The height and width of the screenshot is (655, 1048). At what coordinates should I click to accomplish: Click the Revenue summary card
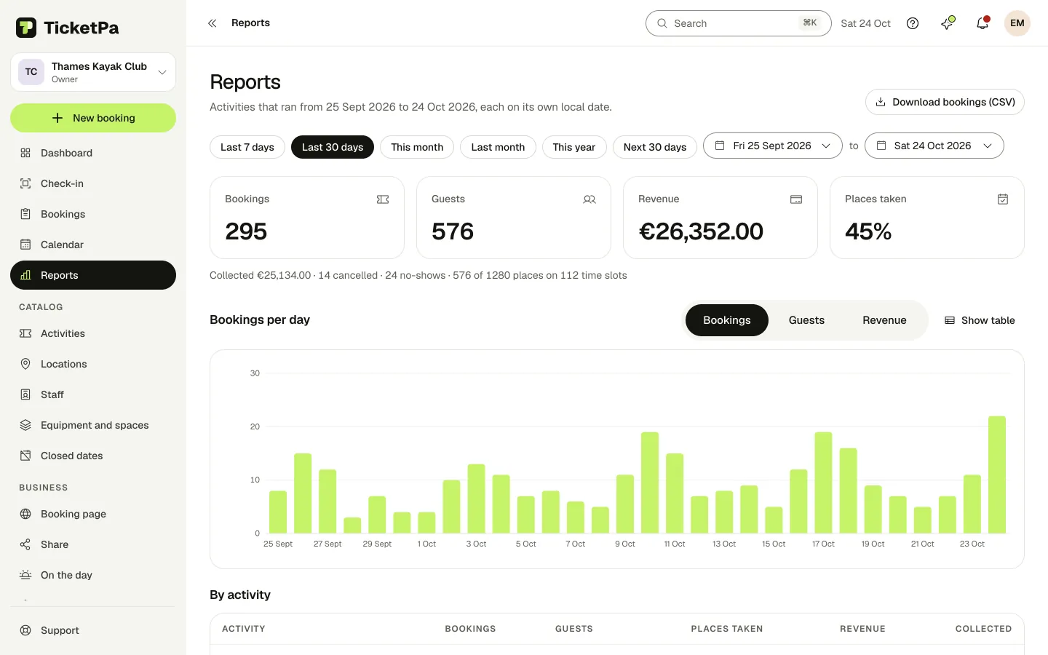click(x=720, y=218)
